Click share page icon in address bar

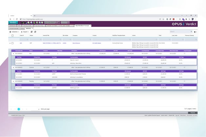tap(160, 19)
